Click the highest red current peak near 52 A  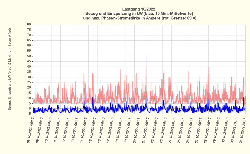[146, 55]
